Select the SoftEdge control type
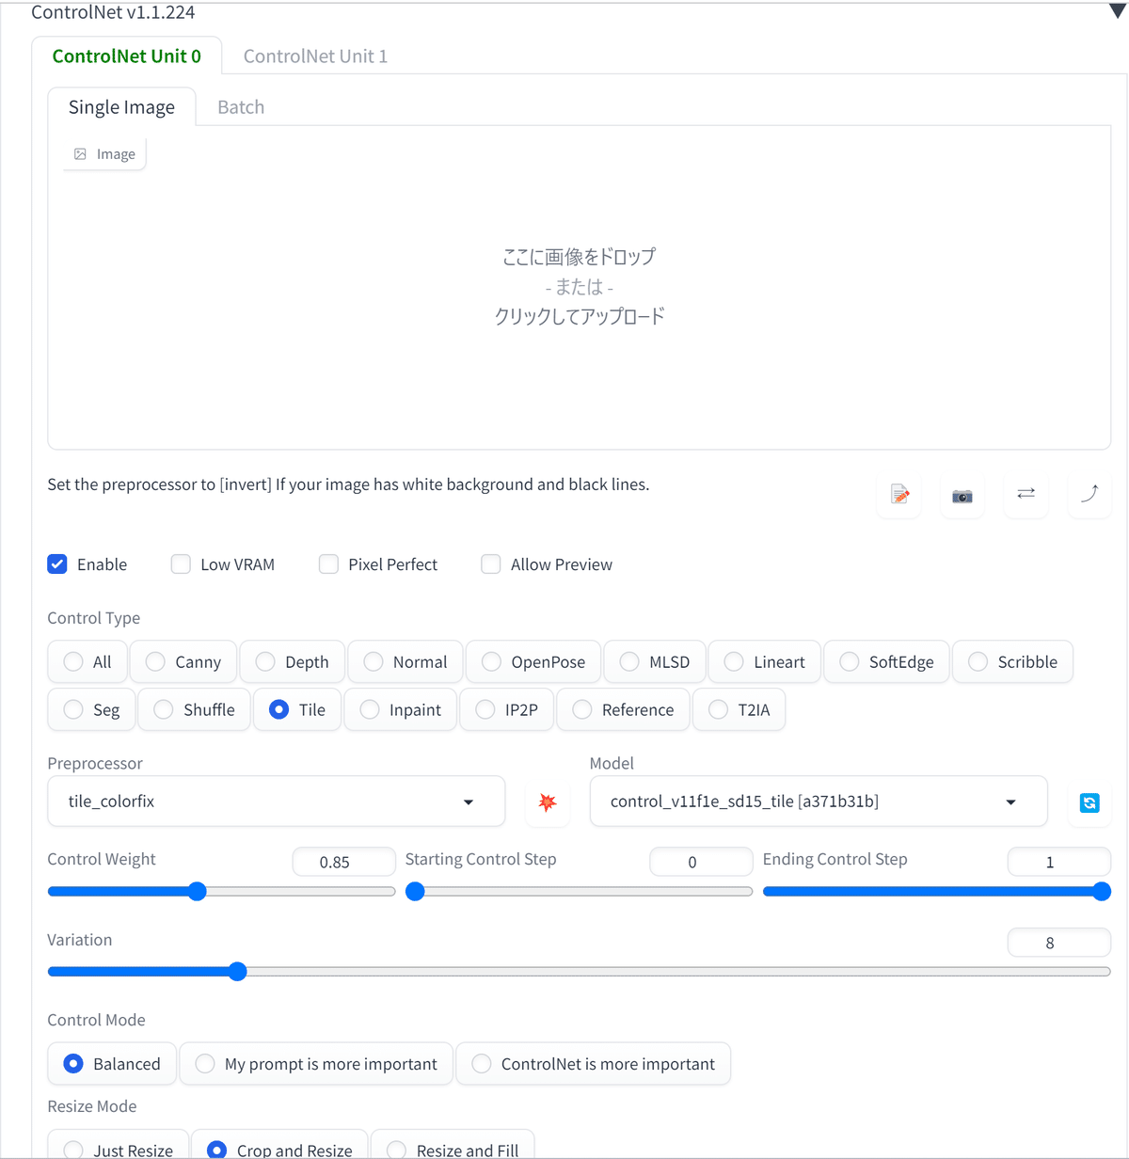The height and width of the screenshot is (1159, 1129). click(x=887, y=661)
